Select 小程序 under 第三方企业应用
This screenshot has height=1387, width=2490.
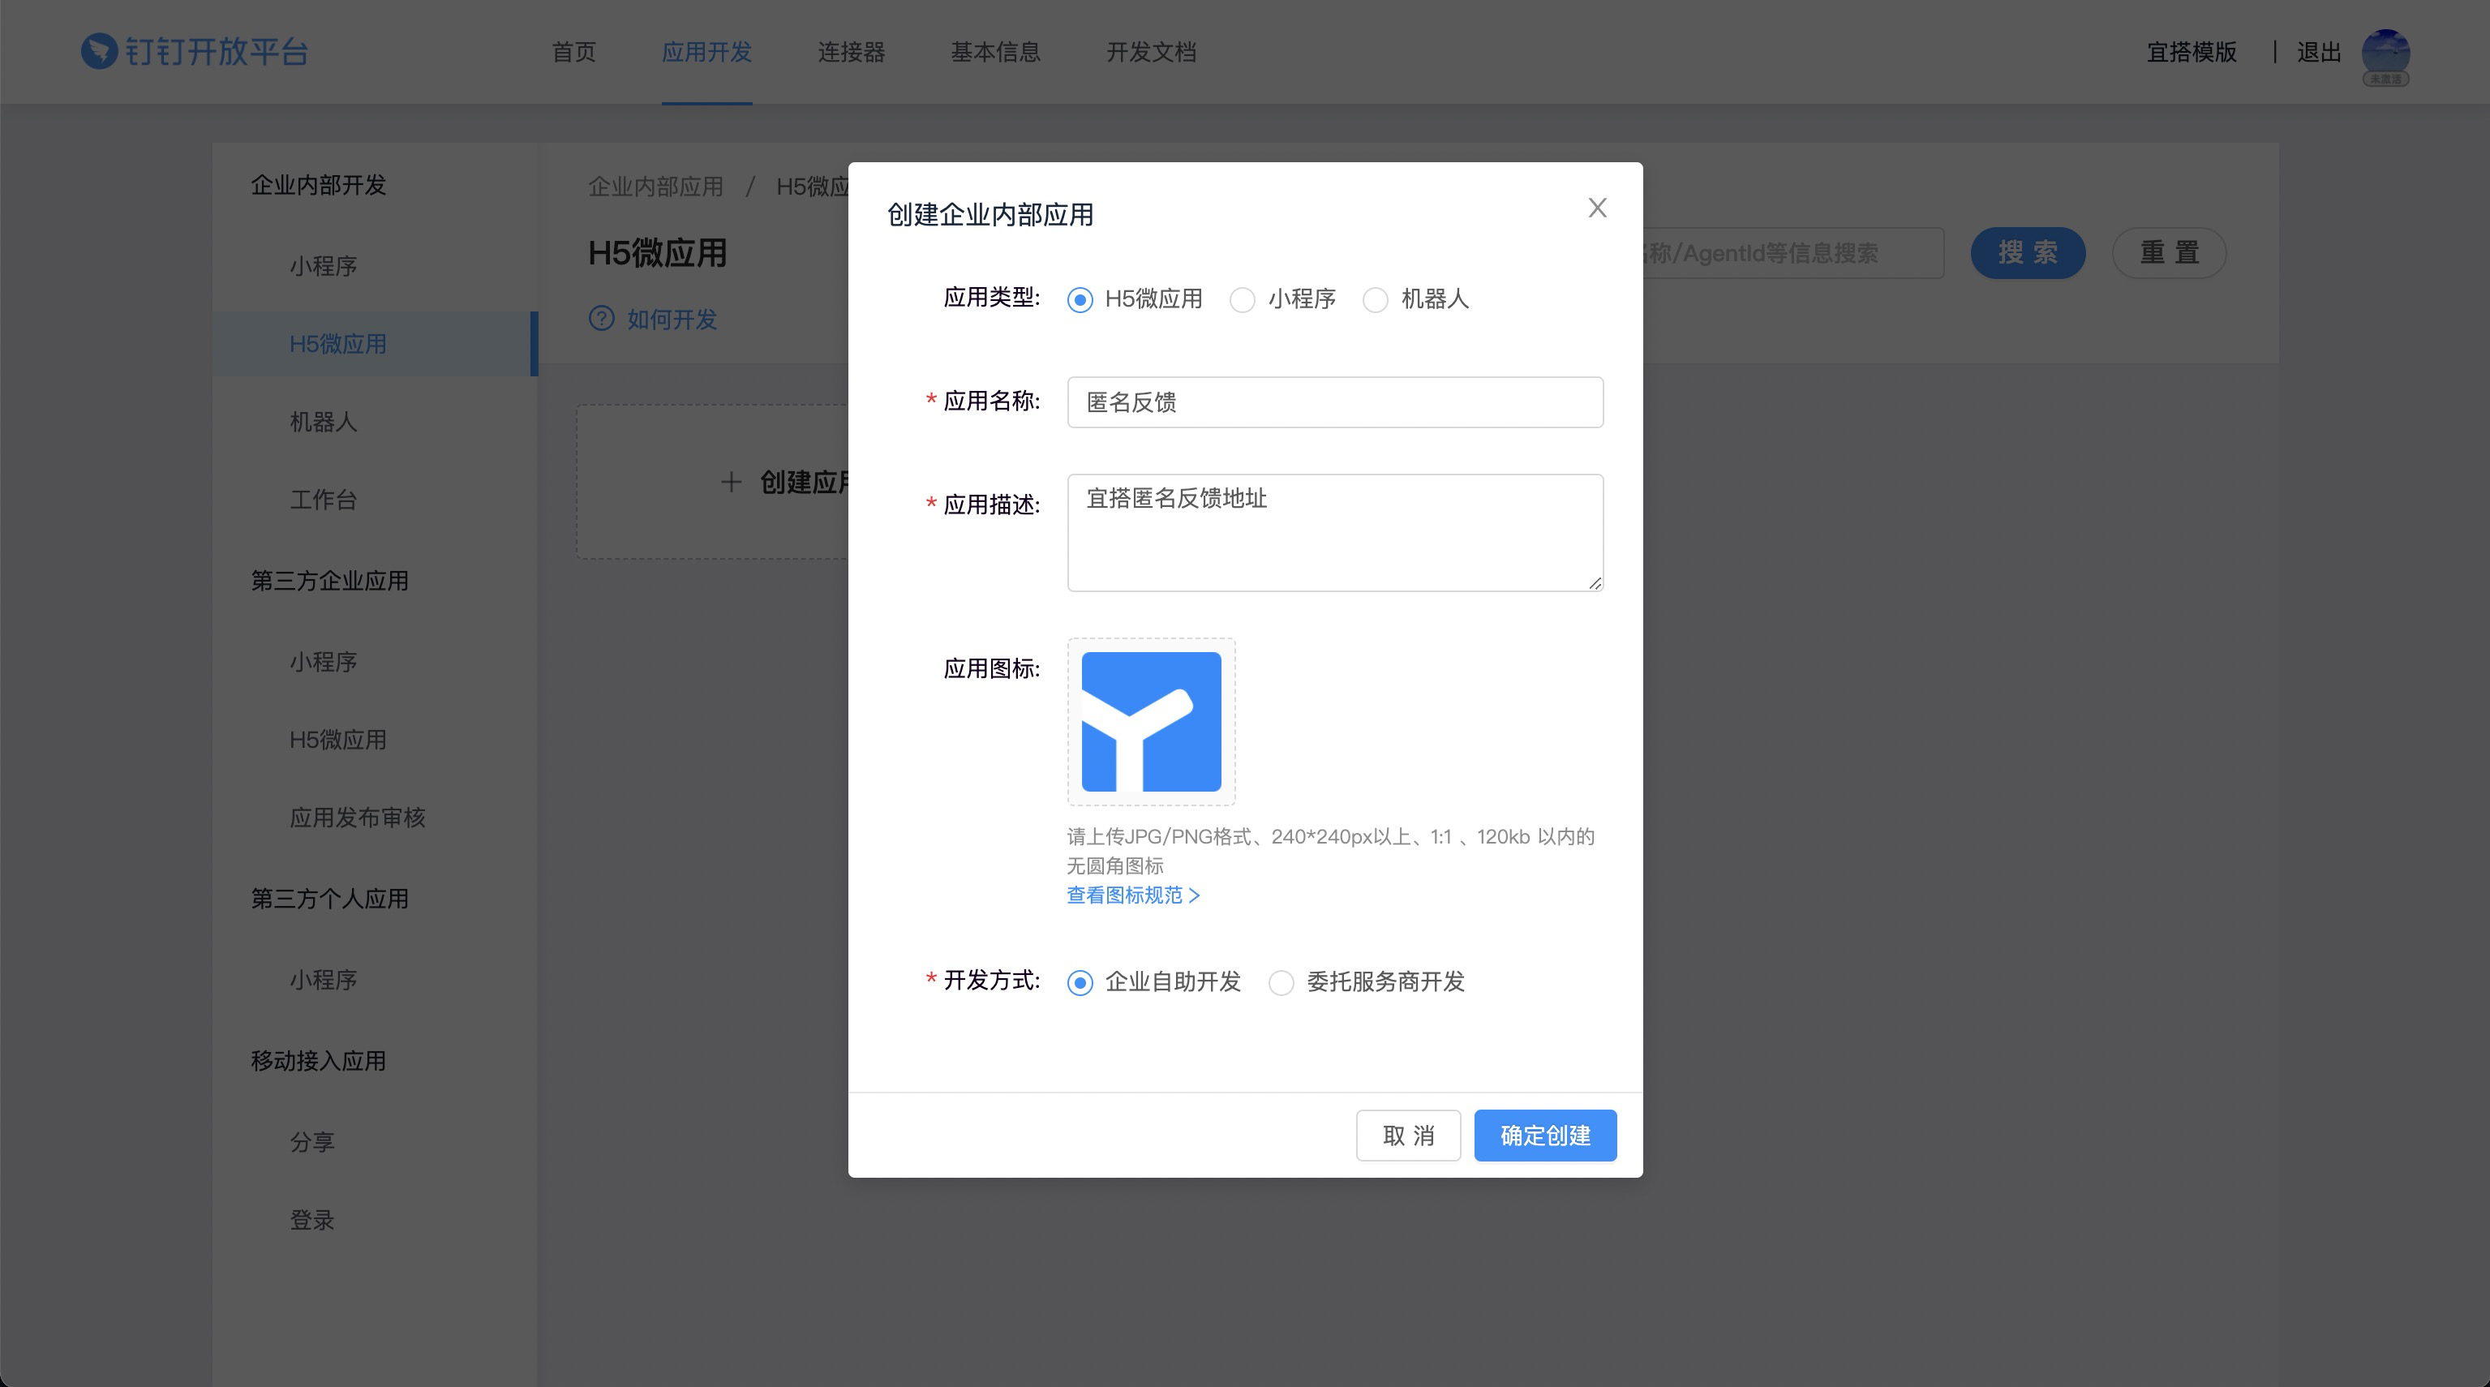point(324,662)
